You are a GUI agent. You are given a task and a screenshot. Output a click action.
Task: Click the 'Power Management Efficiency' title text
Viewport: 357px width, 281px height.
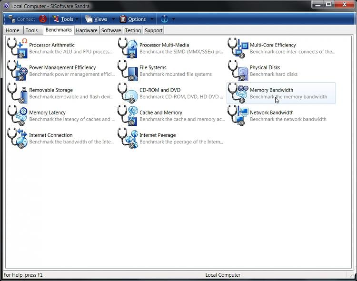(x=62, y=67)
